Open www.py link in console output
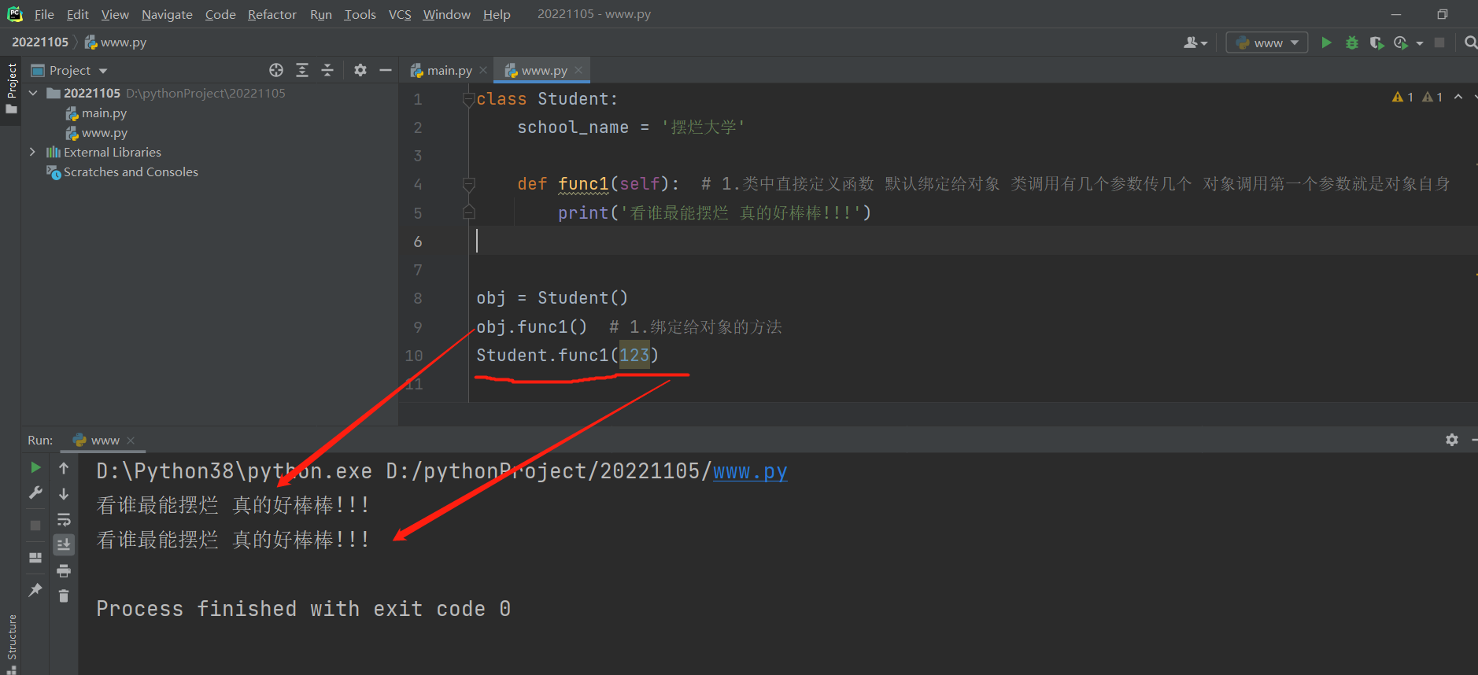Screen dimensions: 1478x675 point(750,470)
